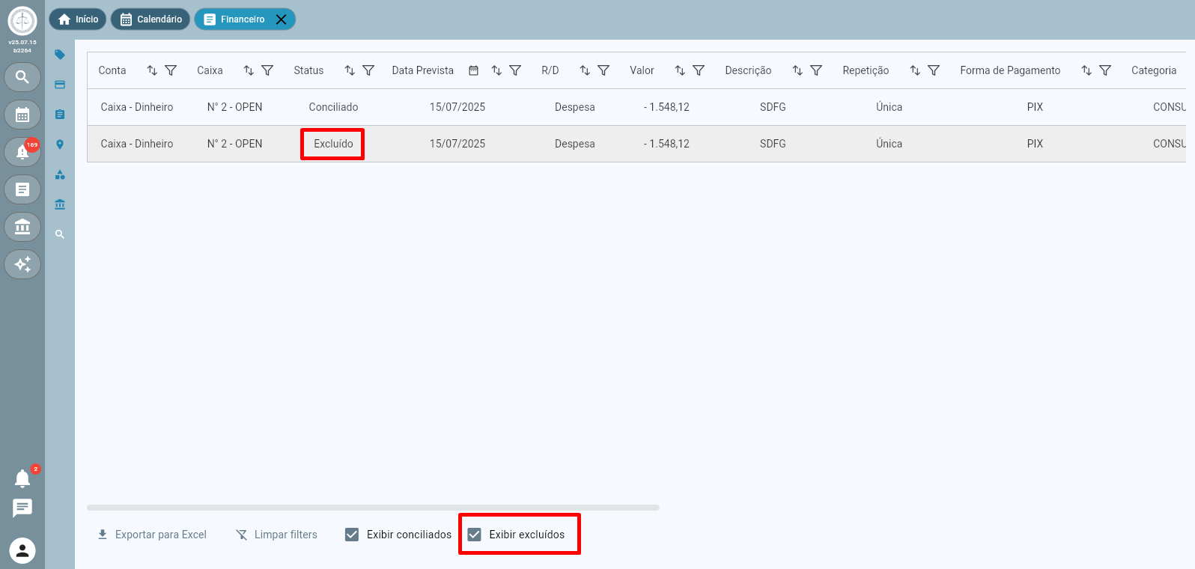The height and width of the screenshot is (569, 1195).
Task: Open the filter for Status column
Action: (368, 70)
